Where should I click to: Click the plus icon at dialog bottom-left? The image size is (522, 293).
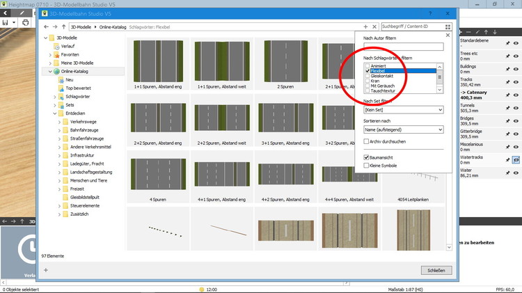[46, 270]
